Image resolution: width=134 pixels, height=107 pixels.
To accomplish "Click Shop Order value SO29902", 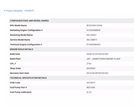I will pos(91,68).
